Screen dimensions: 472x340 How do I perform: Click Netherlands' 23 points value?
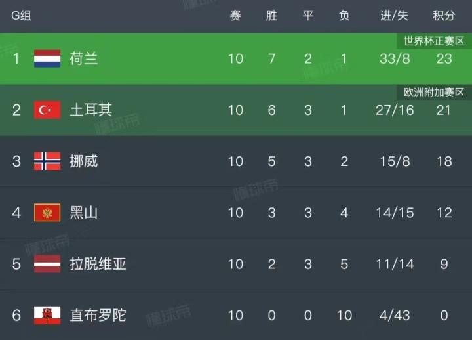click(x=444, y=58)
